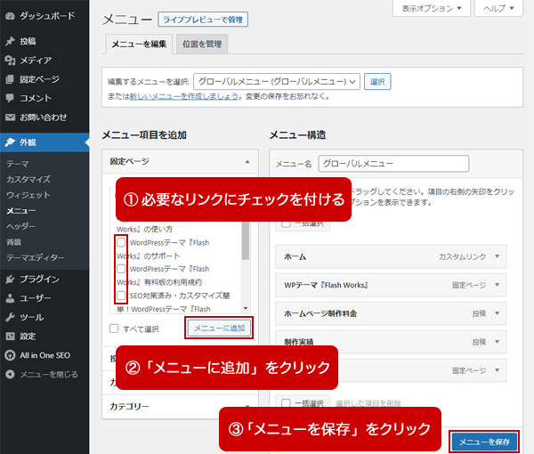Click the メニュー名 input field
This screenshot has width=534, height=454.
point(393,164)
